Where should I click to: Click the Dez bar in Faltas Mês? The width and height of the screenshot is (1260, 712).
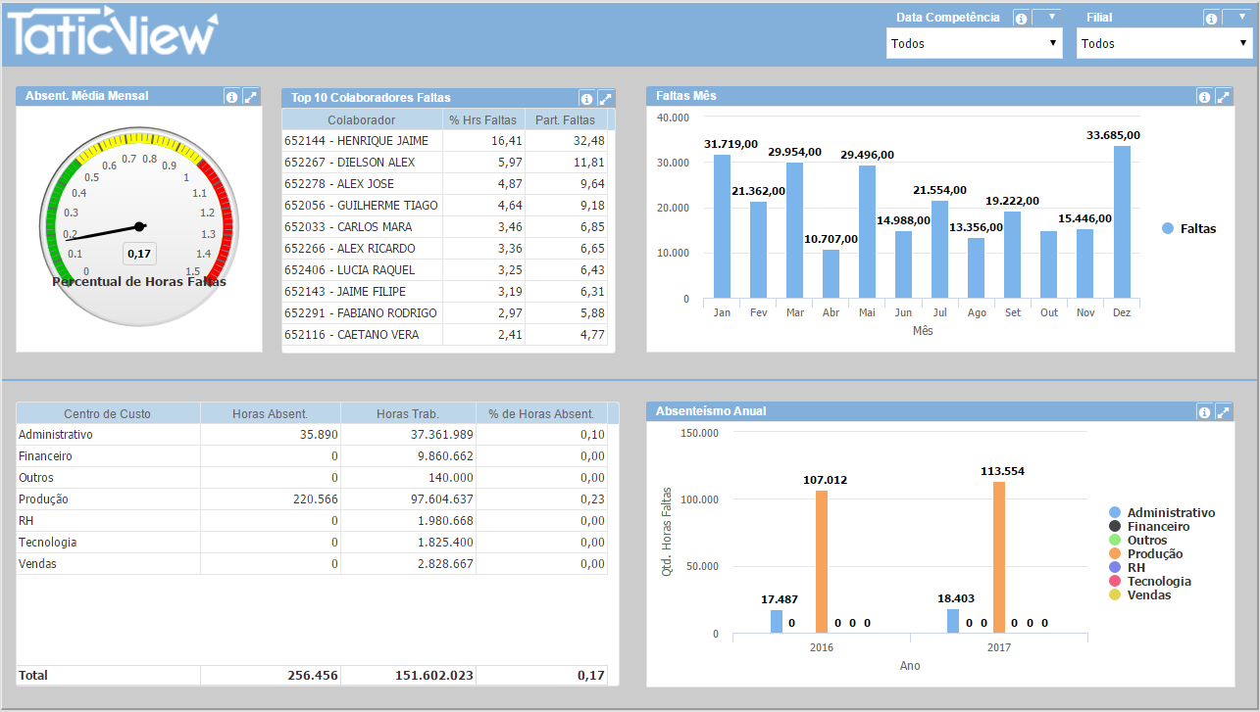click(1122, 221)
